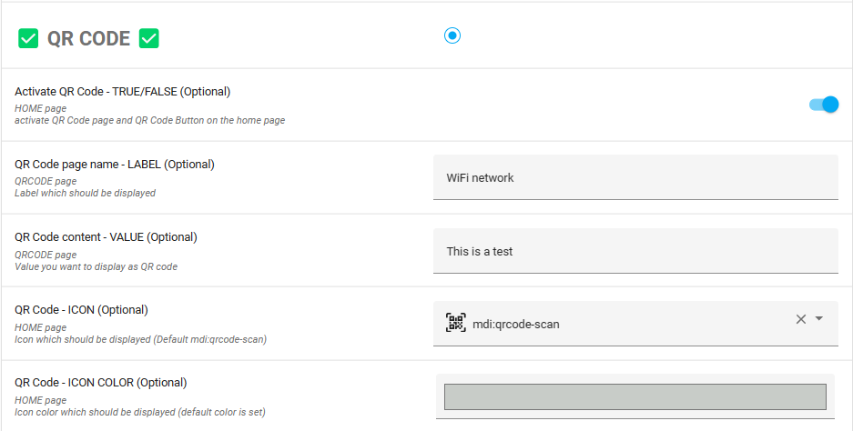Screen dimensions: 853x431
Task: Click the QR Code page name - LABEL text
Action: pyautogui.click(x=115, y=165)
